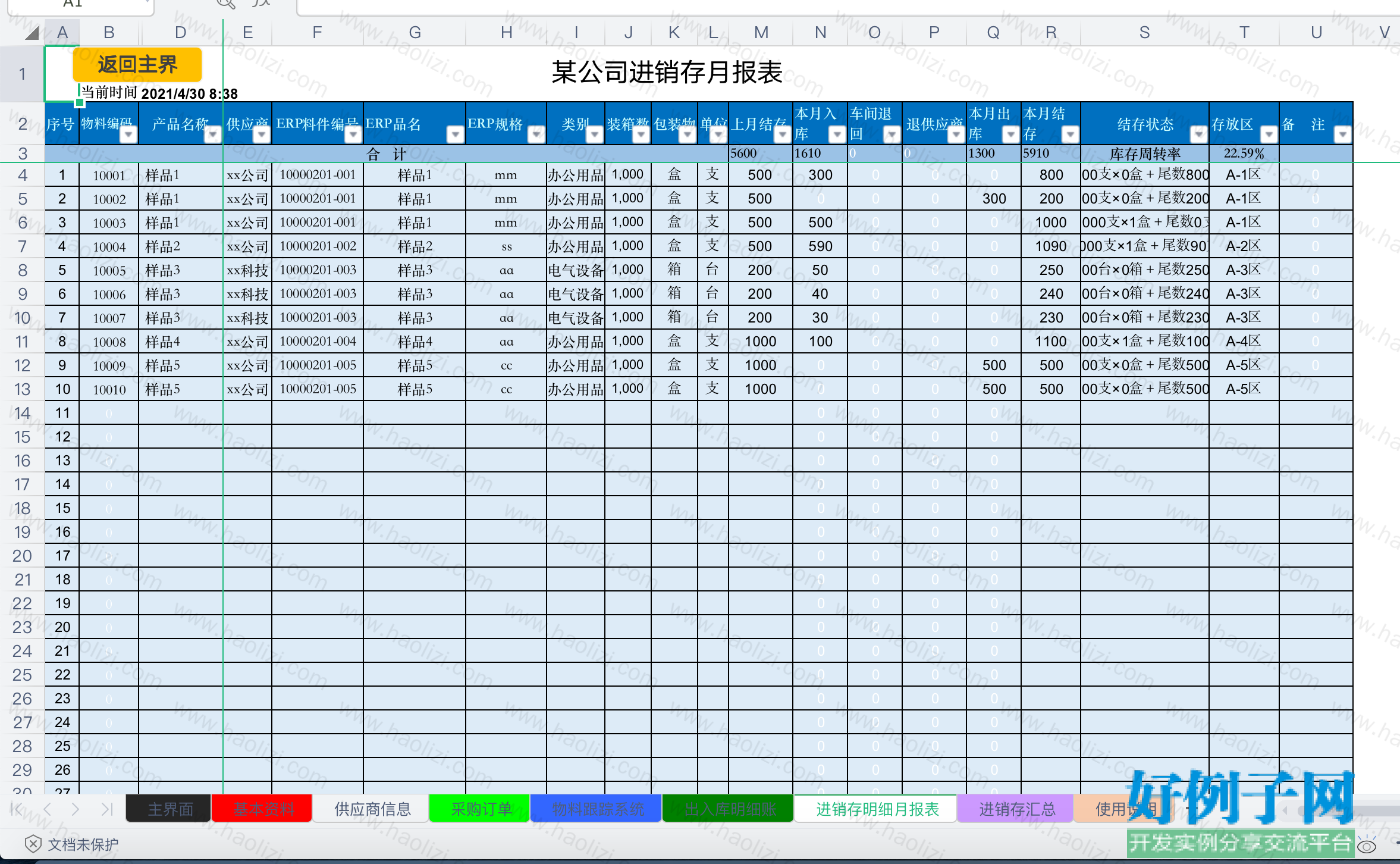The width and height of the screenshot is (1400, 864).
Task: Click product name 样品4 in column D
Action: 181,342
